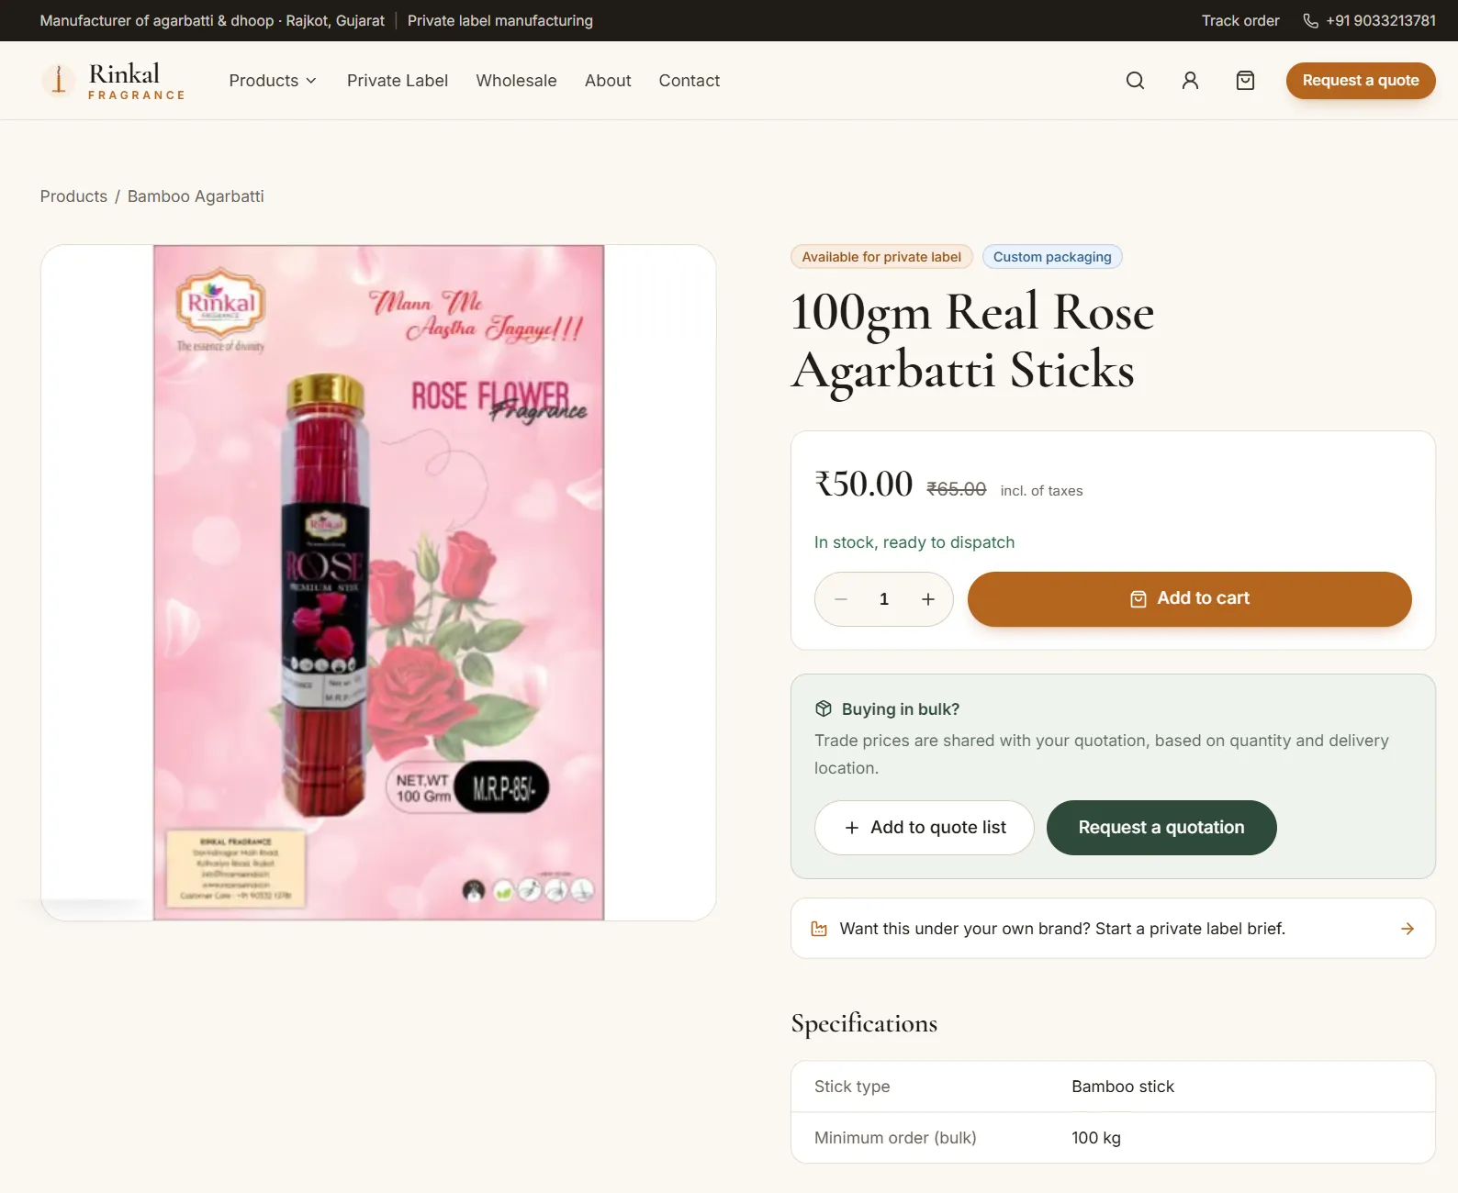The image size is (1458, 1193).
Task: Click the quantity input field
Action: point(884,599)
